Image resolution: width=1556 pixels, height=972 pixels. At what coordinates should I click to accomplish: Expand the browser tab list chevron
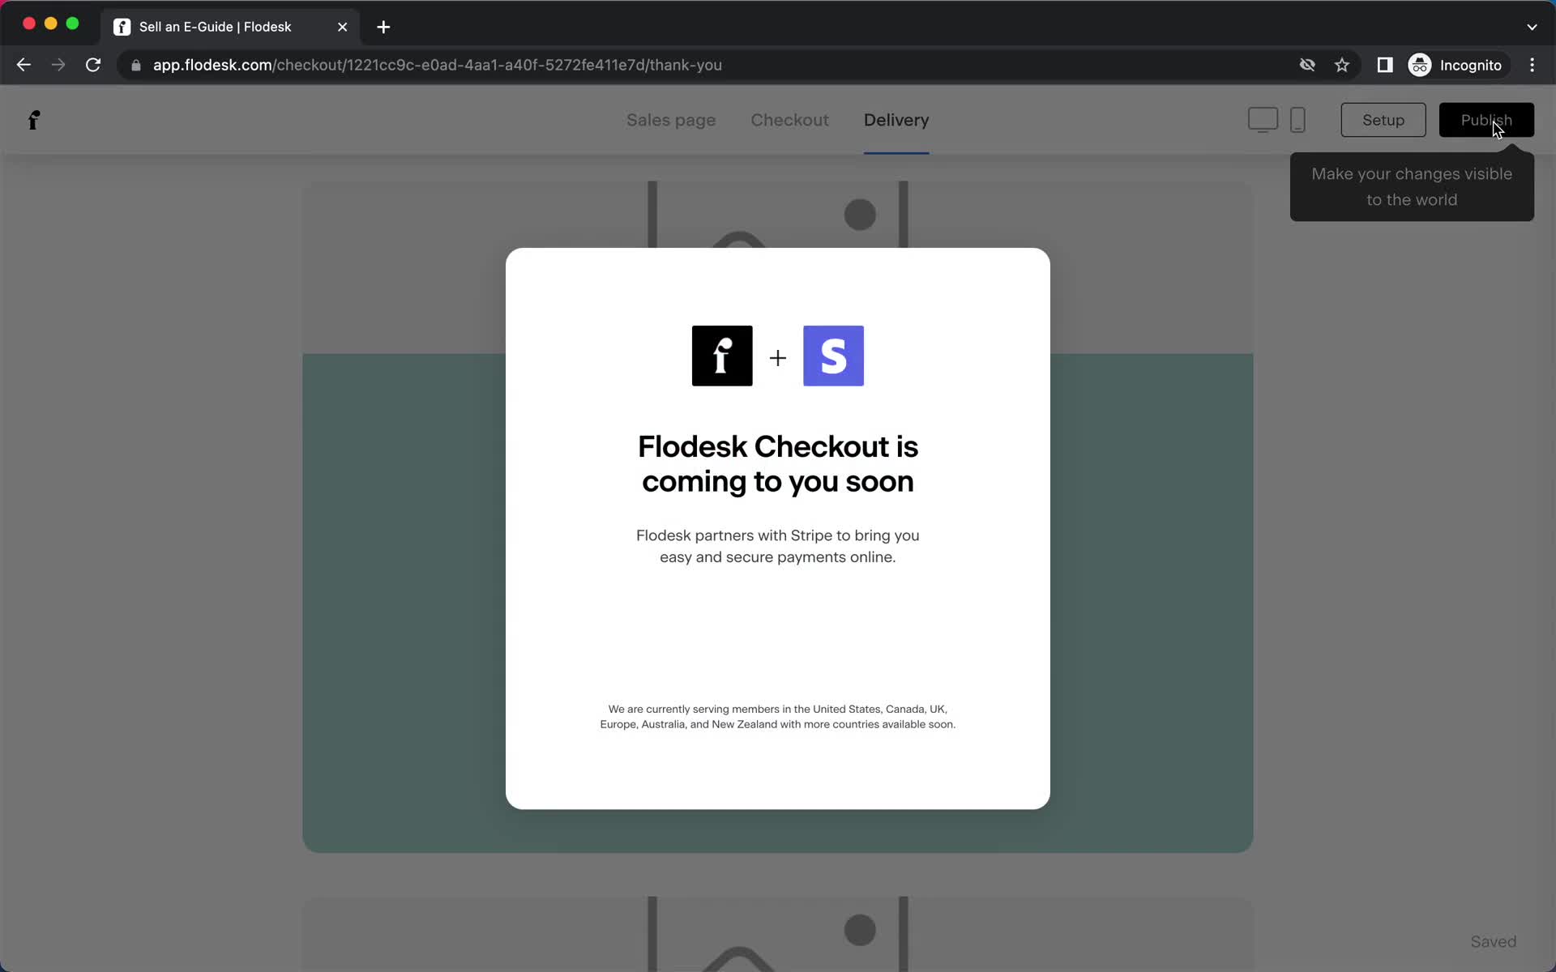point(1532,26)
